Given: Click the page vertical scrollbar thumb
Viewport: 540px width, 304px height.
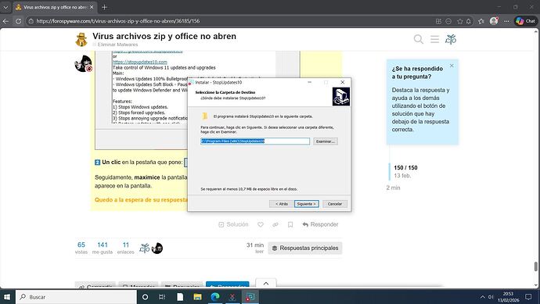Looking at the screenshot, I should pos(535,266).
